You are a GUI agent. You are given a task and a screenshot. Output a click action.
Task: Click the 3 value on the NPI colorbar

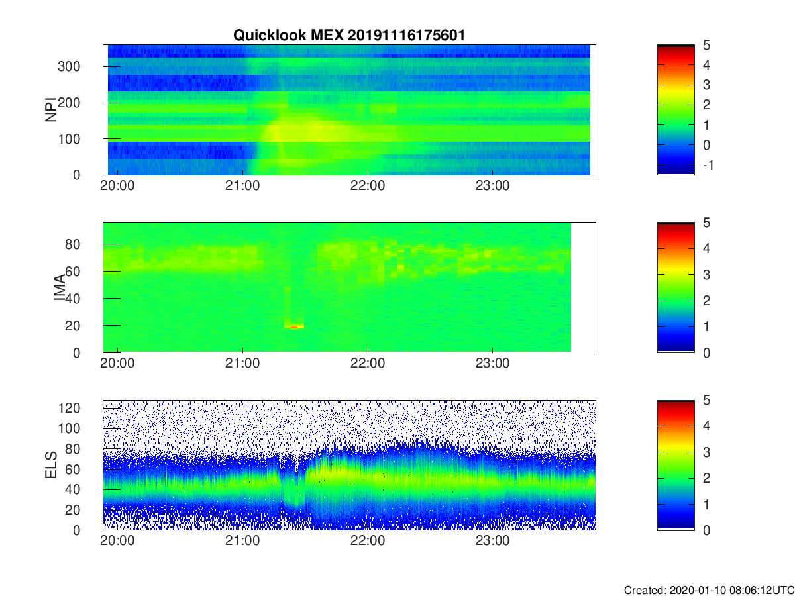706,85
